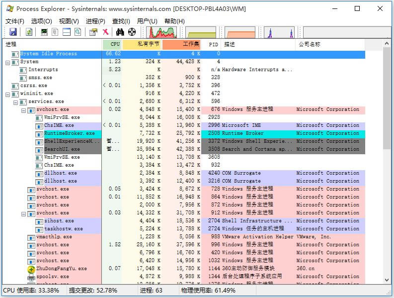Viewport: 394px width, 298px height.
Task: Open Properties toolbar icon
Action: pos(93,32)
